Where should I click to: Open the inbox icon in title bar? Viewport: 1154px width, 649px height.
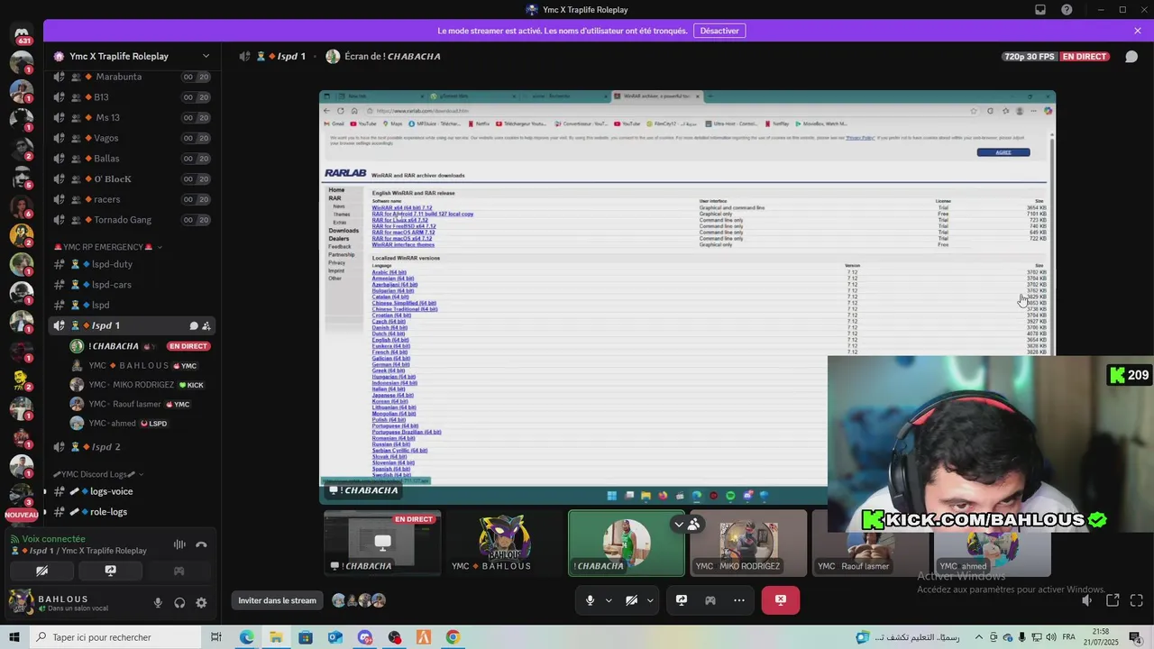pyautogui.click(x=1040, y=10)
